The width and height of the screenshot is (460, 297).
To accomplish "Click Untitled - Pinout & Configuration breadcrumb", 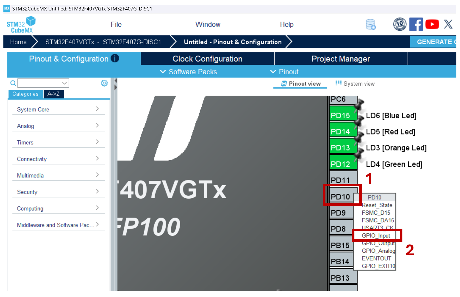I will (233, 42).
